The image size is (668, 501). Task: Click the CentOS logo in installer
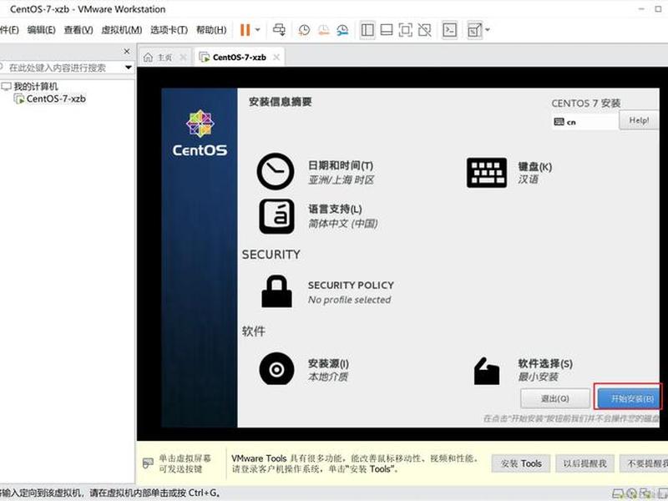(x=200, y=133)
